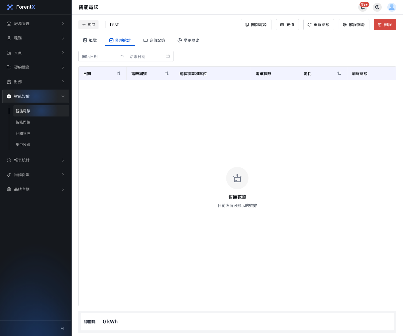Click the 品牌官網 globe icon
This screenshot has height=336, width=403.
(x=9, y=189)
